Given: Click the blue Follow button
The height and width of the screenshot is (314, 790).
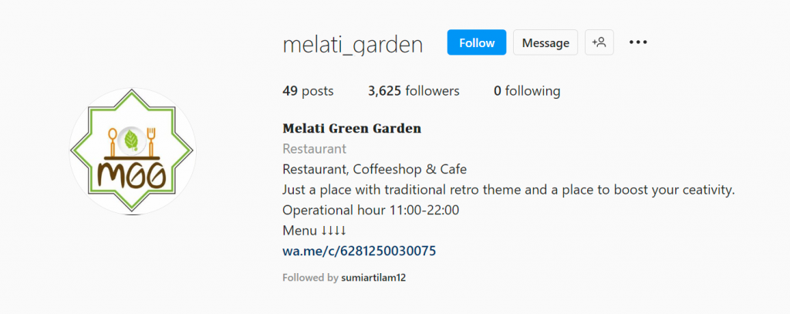Looking at the screenshot, I should tap(477, 42).
